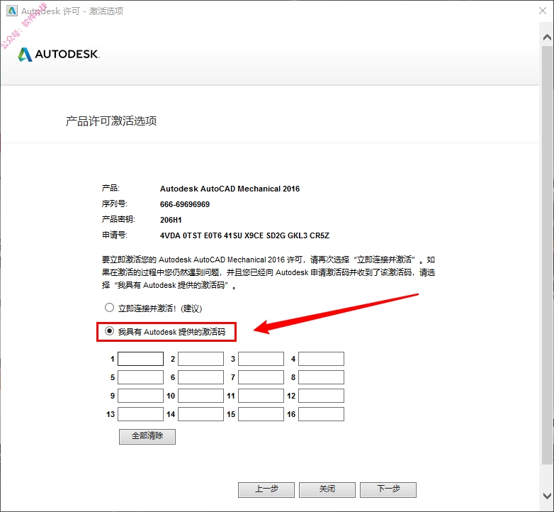The image size is (554, 512).
Task: Click the request code 4VDA 0TST text
Action: (244, 235)
